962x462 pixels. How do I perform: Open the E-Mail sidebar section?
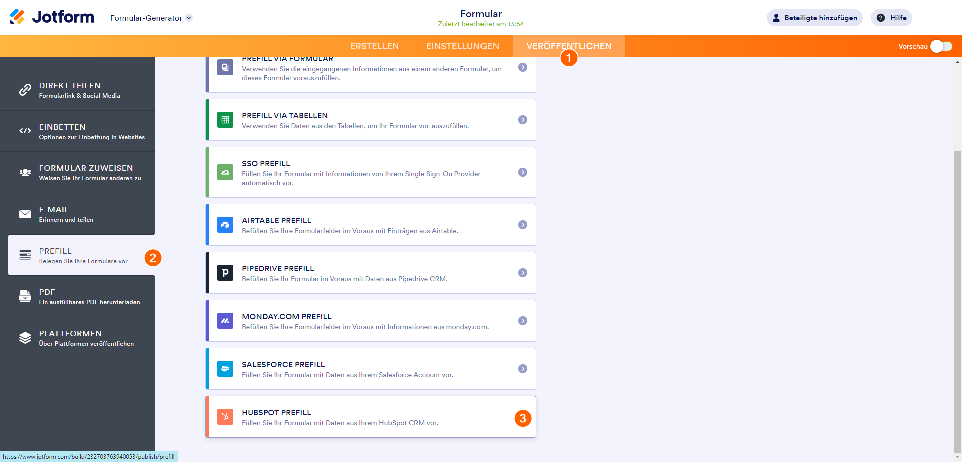tap(78, 214)
